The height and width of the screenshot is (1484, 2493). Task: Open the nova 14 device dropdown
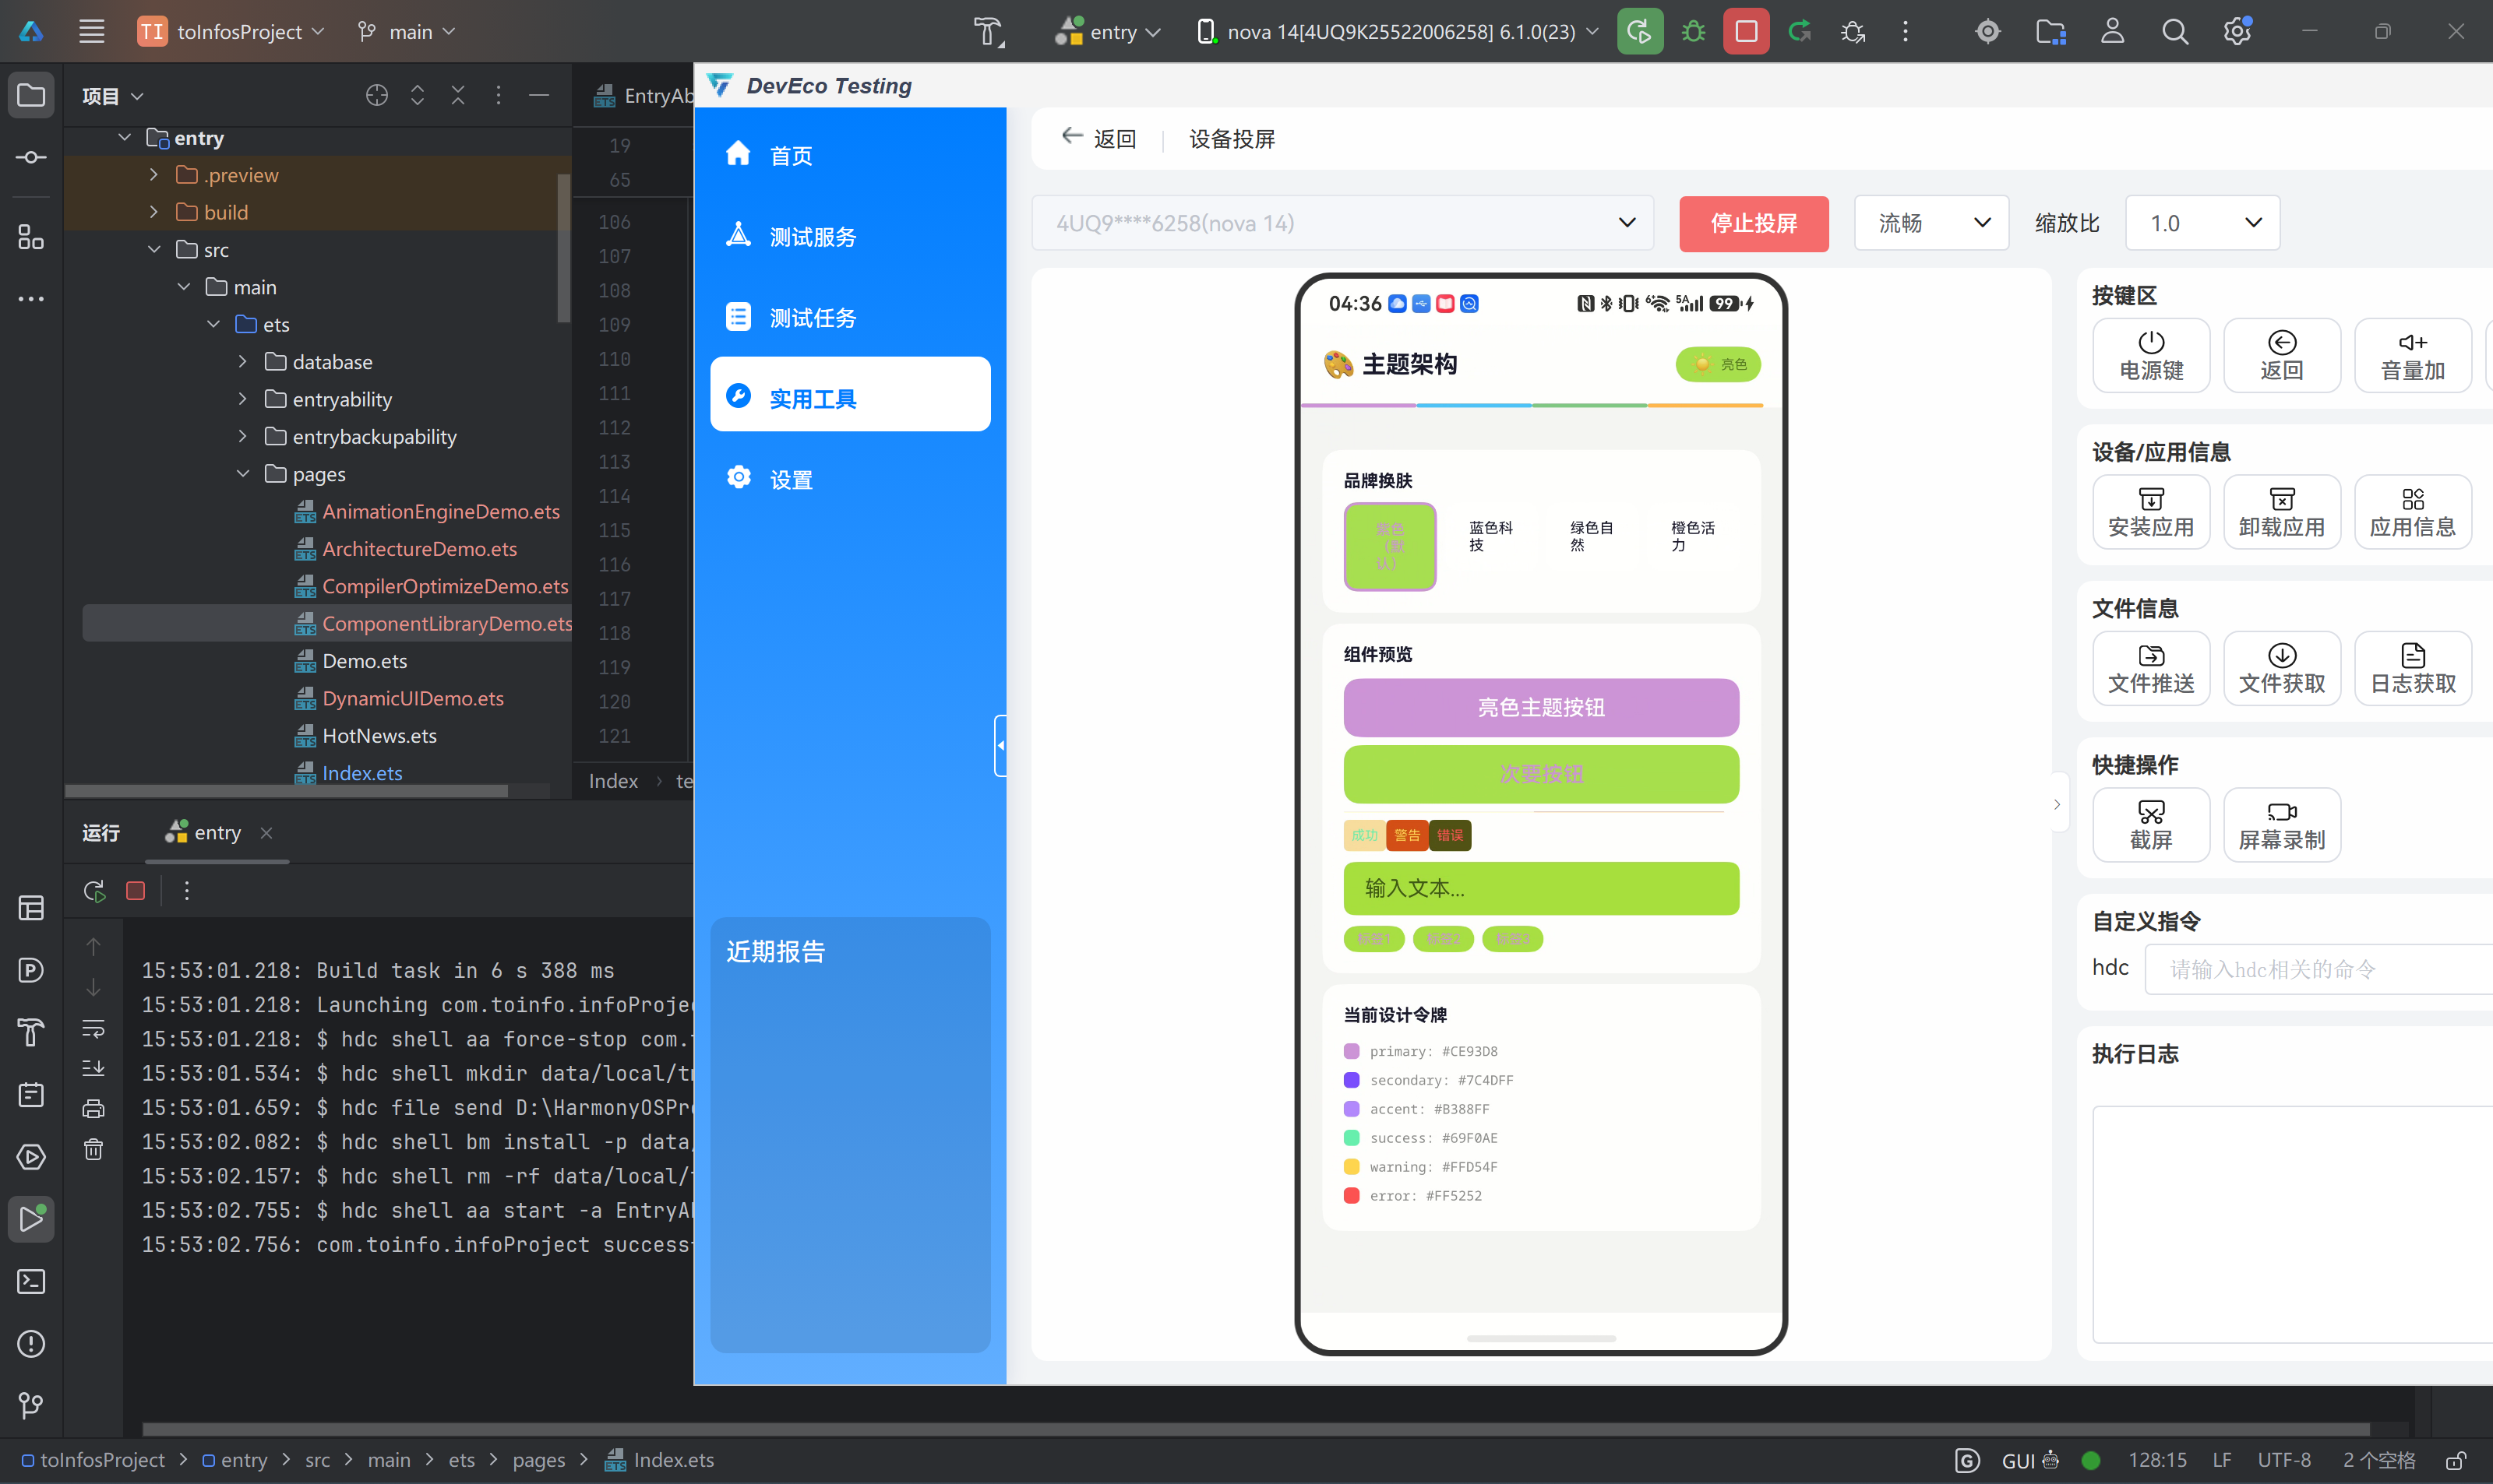(1397, 31)
